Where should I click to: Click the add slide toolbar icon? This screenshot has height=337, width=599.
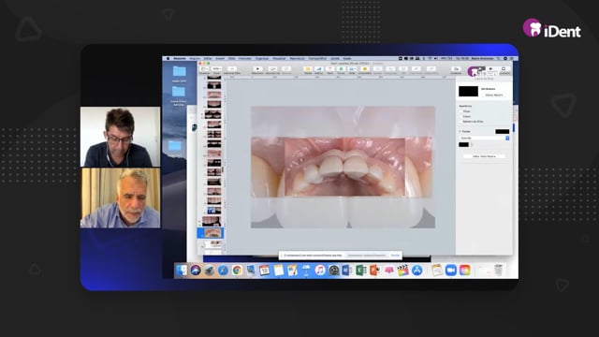coord(231,69)
